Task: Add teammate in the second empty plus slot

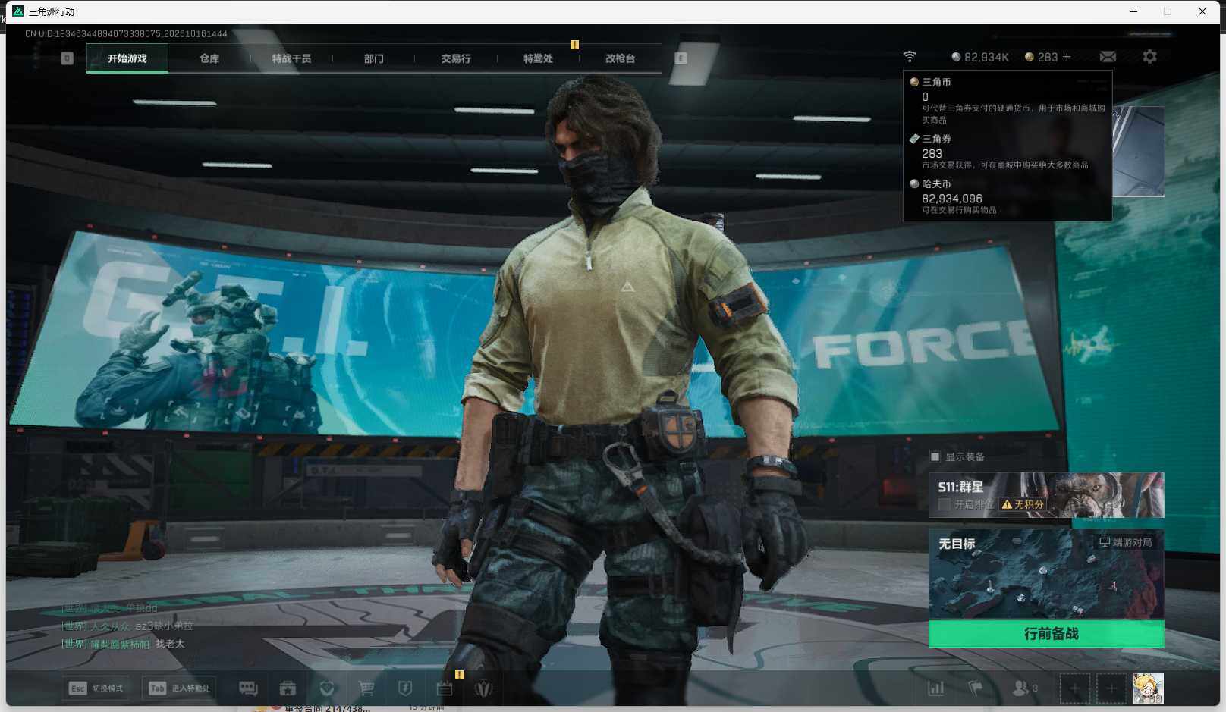Action: point(1111,688)
